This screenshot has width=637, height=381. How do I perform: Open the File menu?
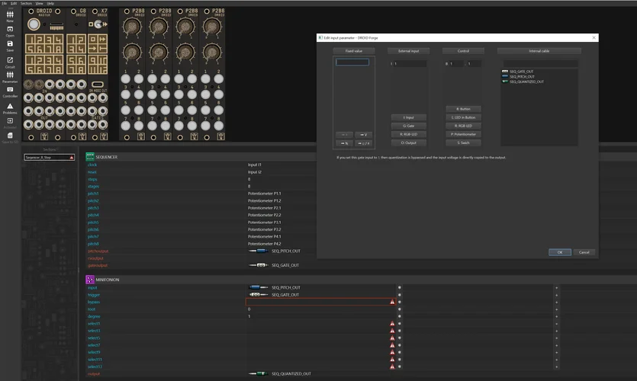point(4,3)
